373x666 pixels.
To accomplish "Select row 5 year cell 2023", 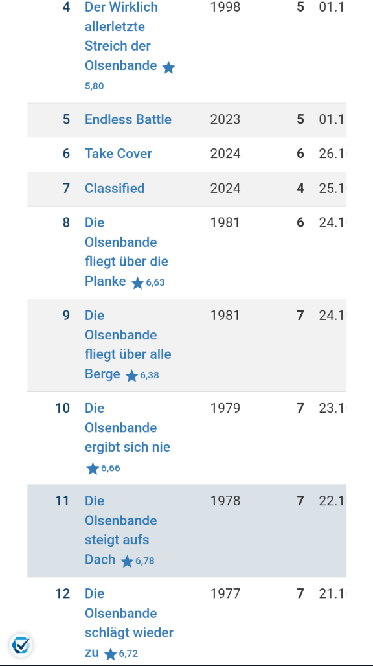I will coord(225,119).
